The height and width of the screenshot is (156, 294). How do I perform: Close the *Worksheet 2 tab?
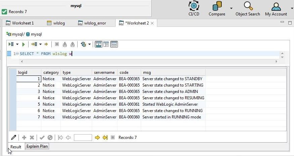[152, 23]
